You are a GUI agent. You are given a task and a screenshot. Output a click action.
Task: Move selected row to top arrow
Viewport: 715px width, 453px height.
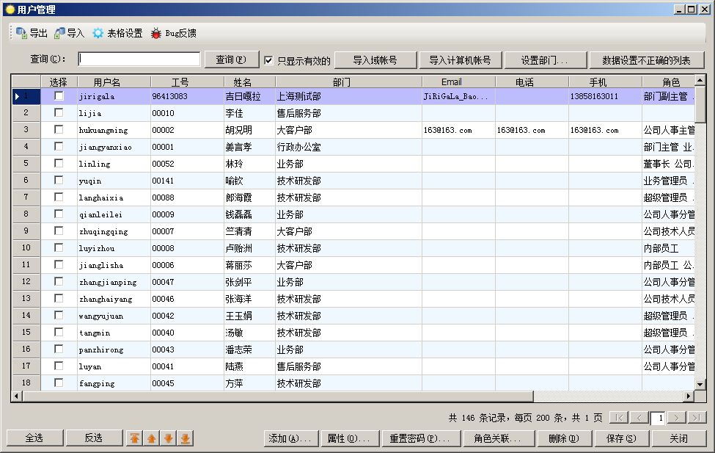[134, 438]
